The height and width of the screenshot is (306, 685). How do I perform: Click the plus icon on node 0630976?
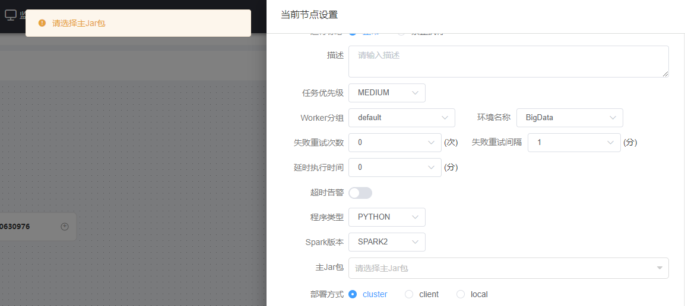(65, 226)
